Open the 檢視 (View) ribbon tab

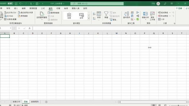tap(66, 8)
